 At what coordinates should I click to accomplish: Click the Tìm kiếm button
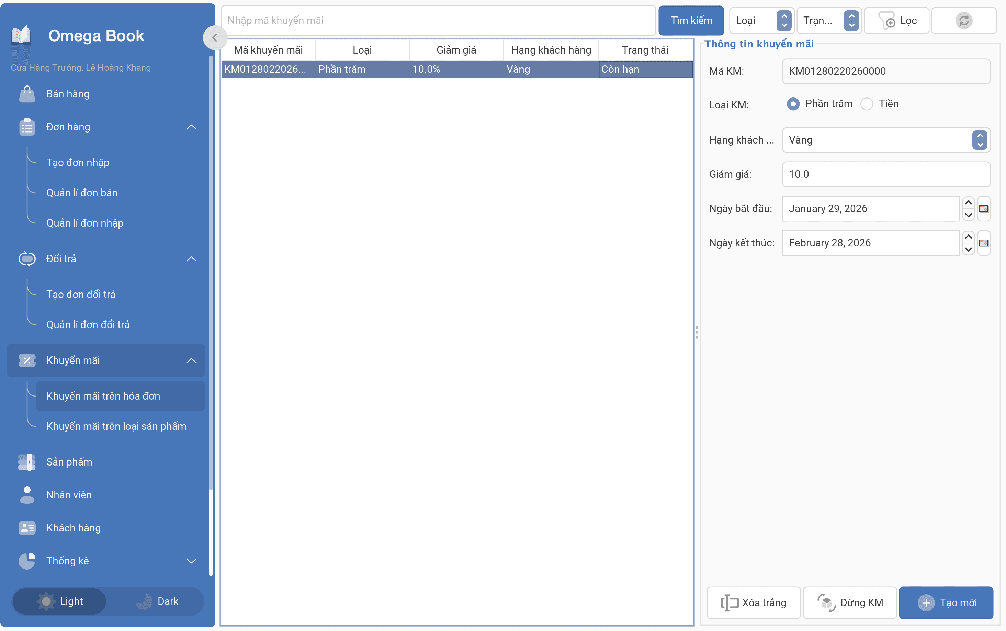[691, 21]
